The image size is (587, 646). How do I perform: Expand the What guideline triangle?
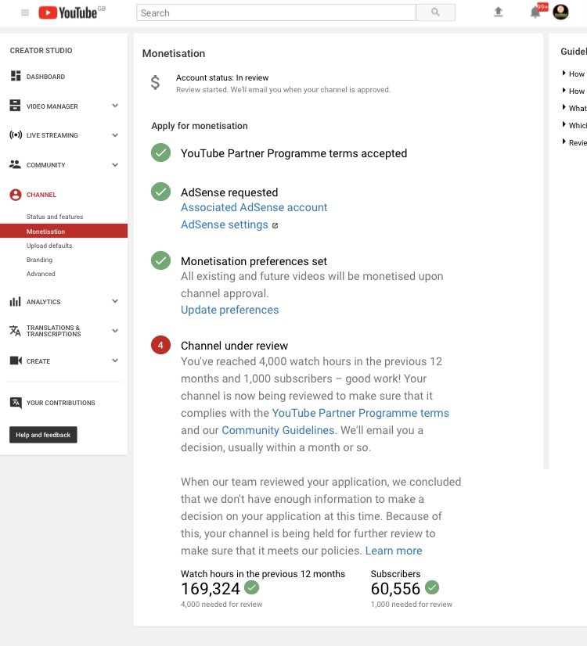point(564,107)
